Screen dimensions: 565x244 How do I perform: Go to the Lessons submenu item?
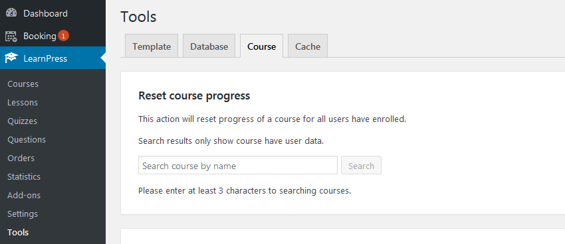[x=23, y=102]
